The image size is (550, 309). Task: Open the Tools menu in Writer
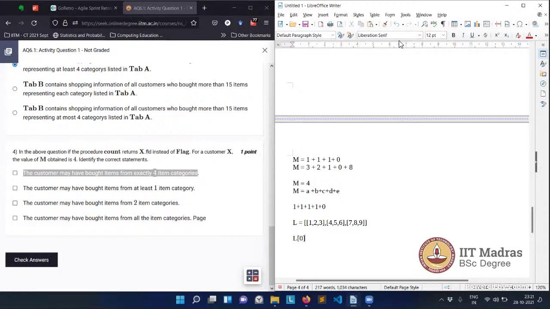point(406,15)
